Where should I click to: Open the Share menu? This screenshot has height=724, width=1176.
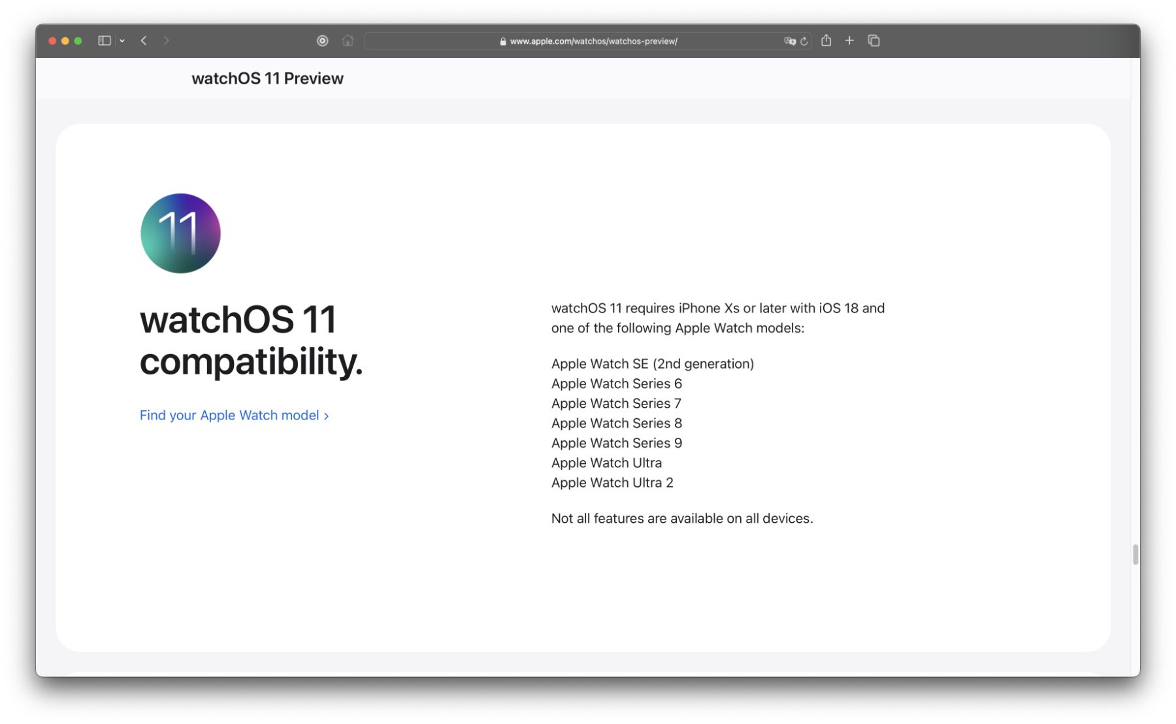coord(826,41)
